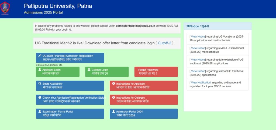
Task: Click the Patliputra University logo
Action: [5, 8]
